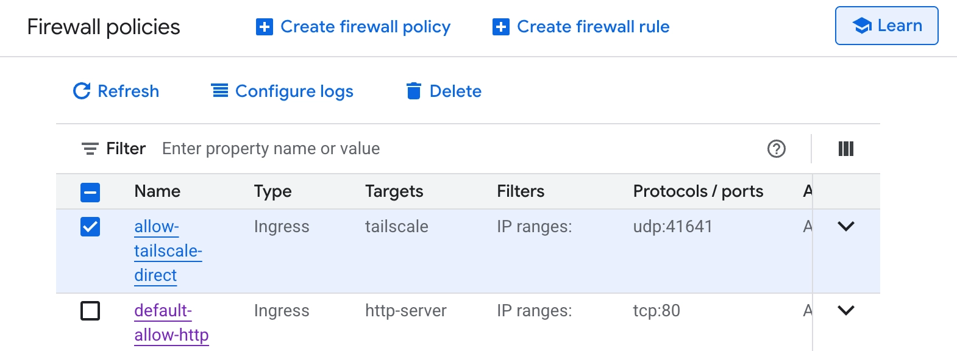
Task: Sort table by Protocols / ports header
Action: click(x=698, y=191)
